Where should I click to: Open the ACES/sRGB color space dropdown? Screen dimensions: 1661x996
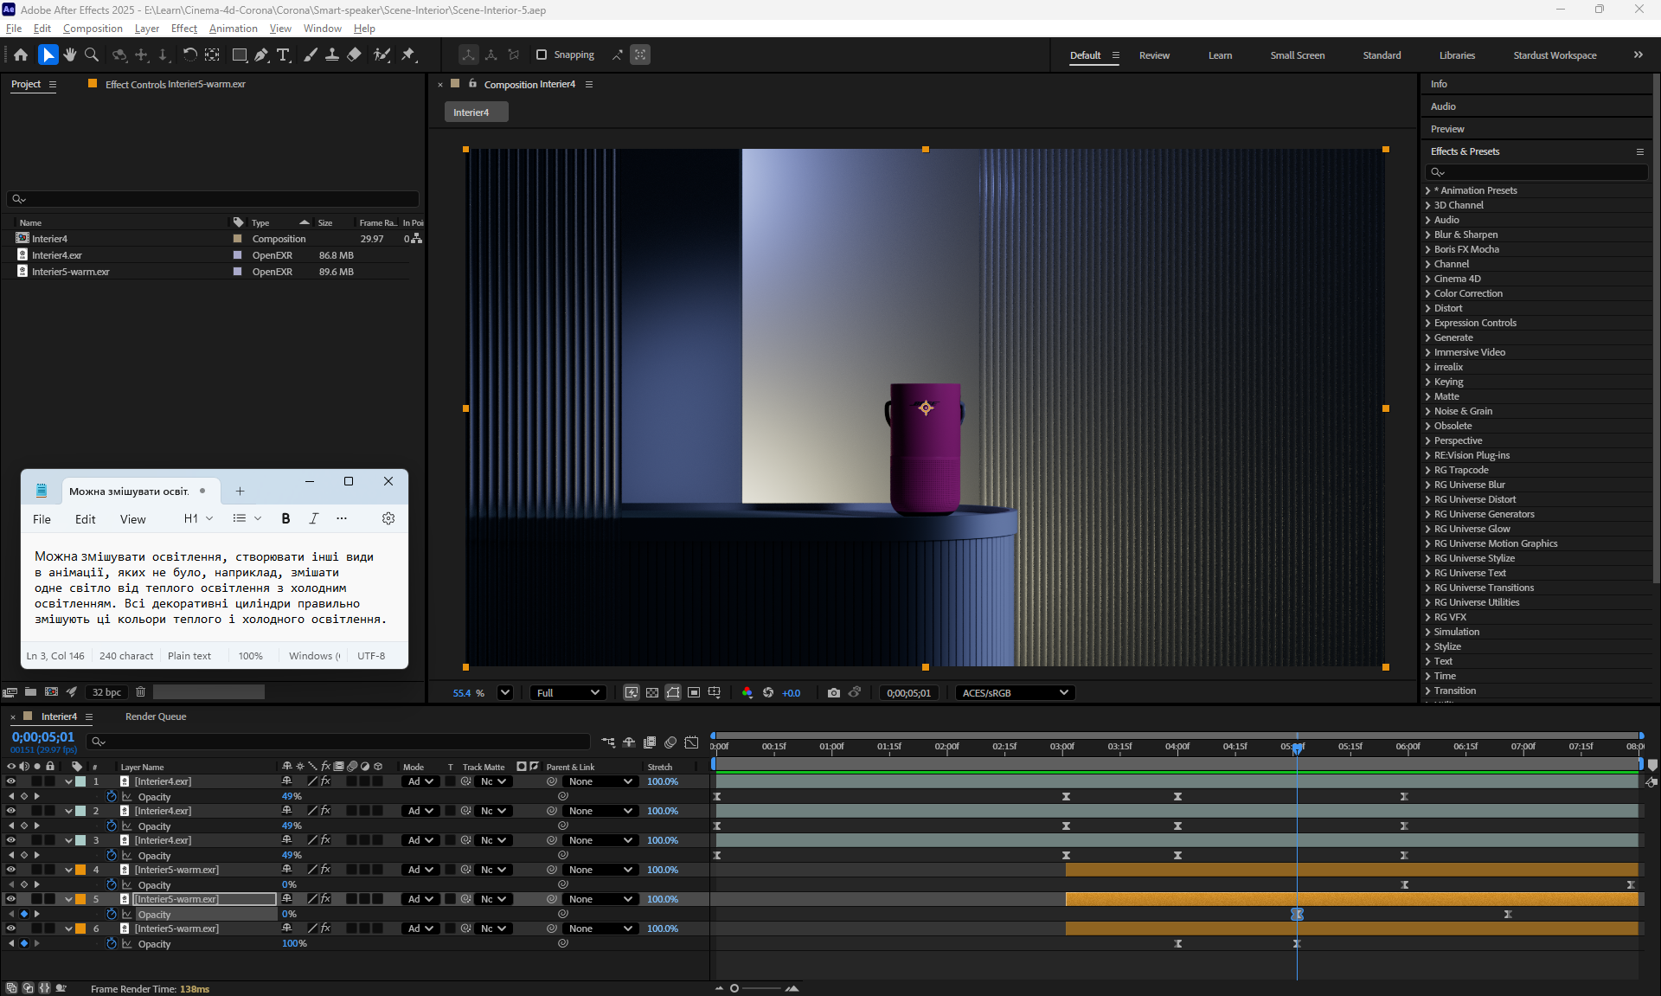pyautogui.click(x=1015, y=693)
